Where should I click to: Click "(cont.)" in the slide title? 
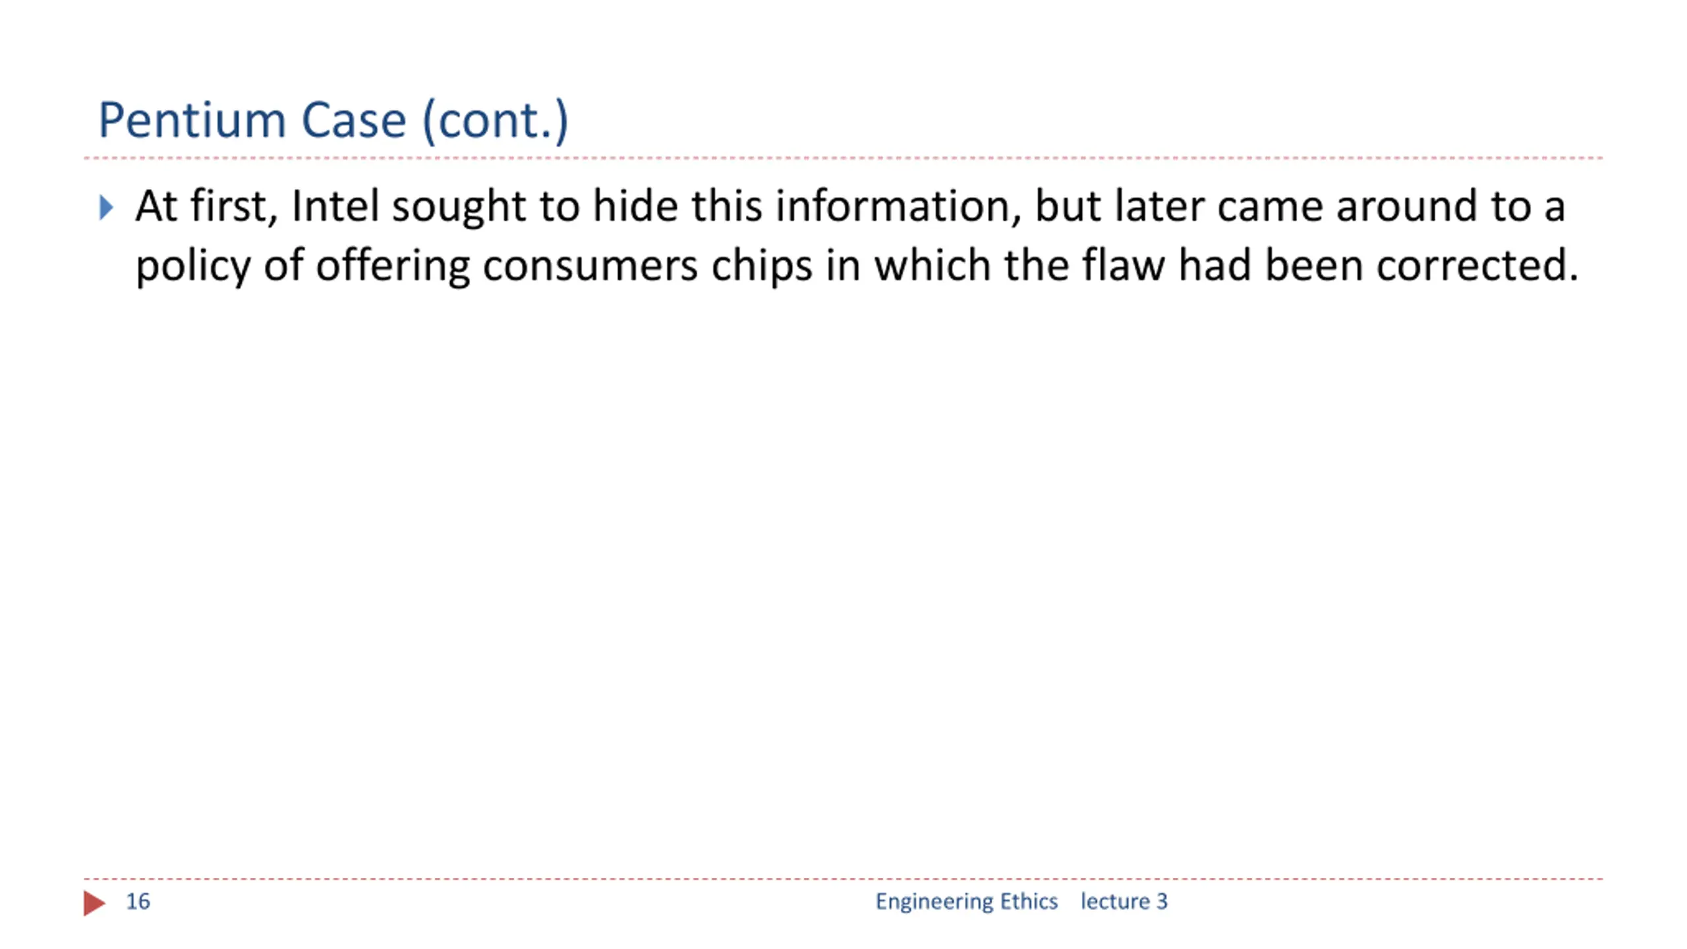495,121
